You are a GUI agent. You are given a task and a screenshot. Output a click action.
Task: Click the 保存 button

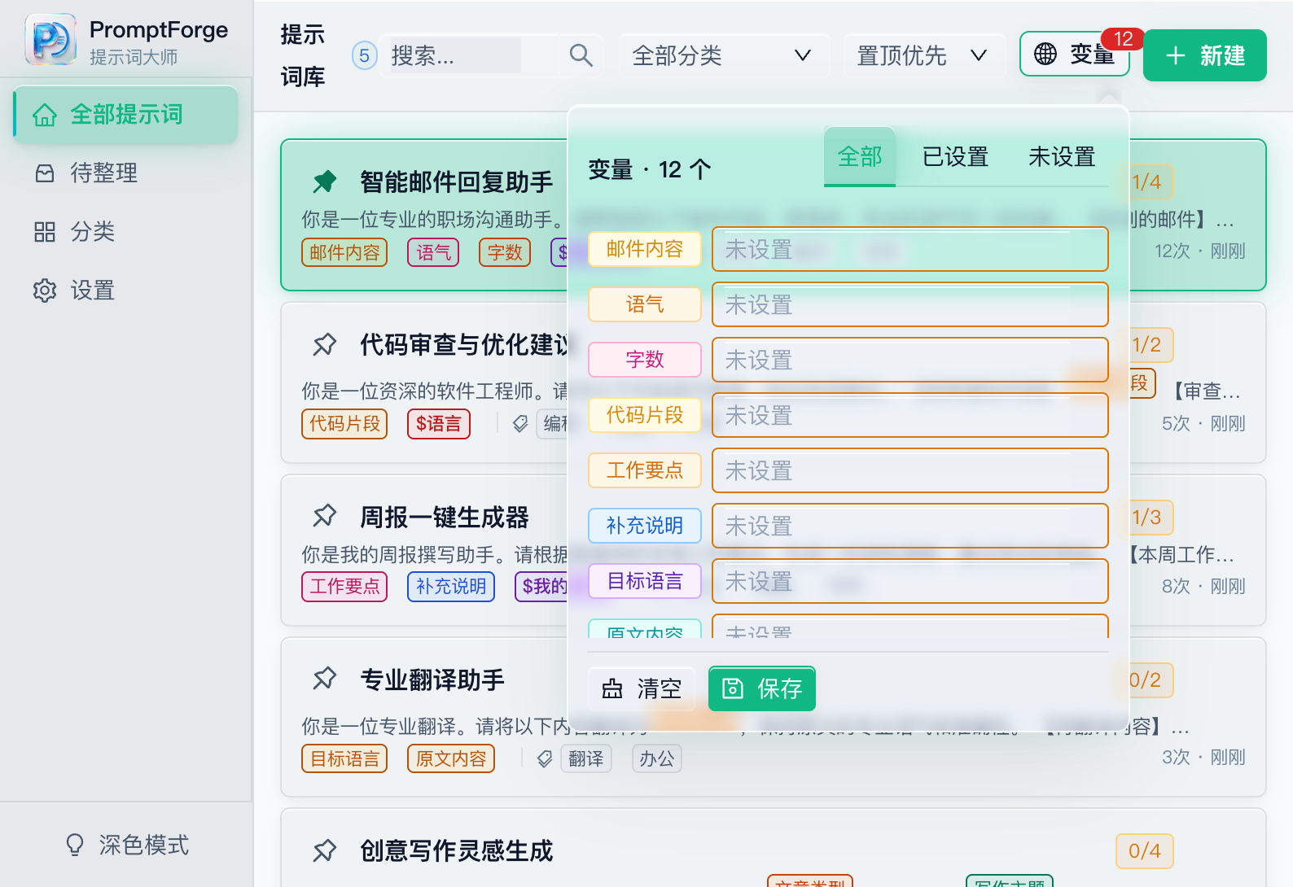tap(762, 688)
